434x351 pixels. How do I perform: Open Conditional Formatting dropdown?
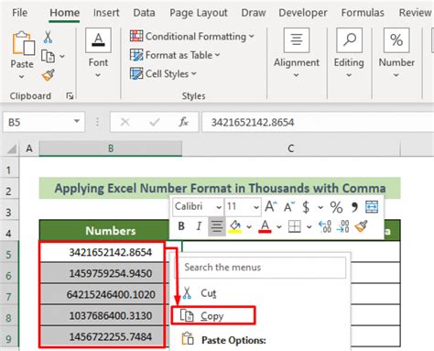tap(252, 37)
